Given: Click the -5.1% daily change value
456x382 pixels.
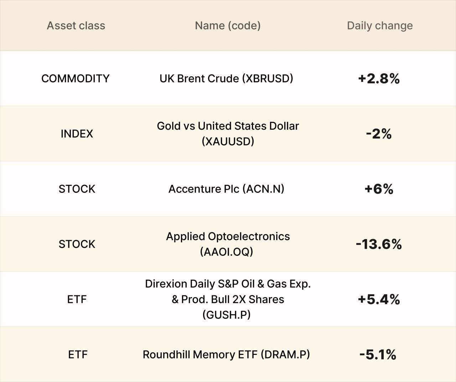Looking at the screenshot, I should [378, 355].
